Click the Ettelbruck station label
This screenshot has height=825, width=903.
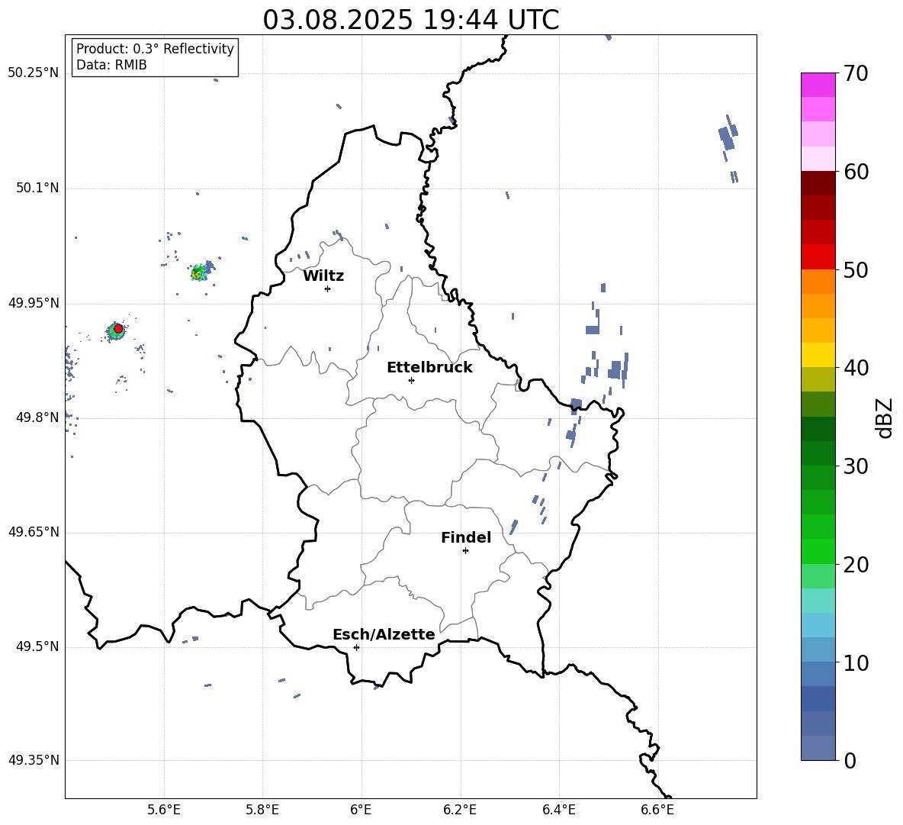click(x=429, y=368)
